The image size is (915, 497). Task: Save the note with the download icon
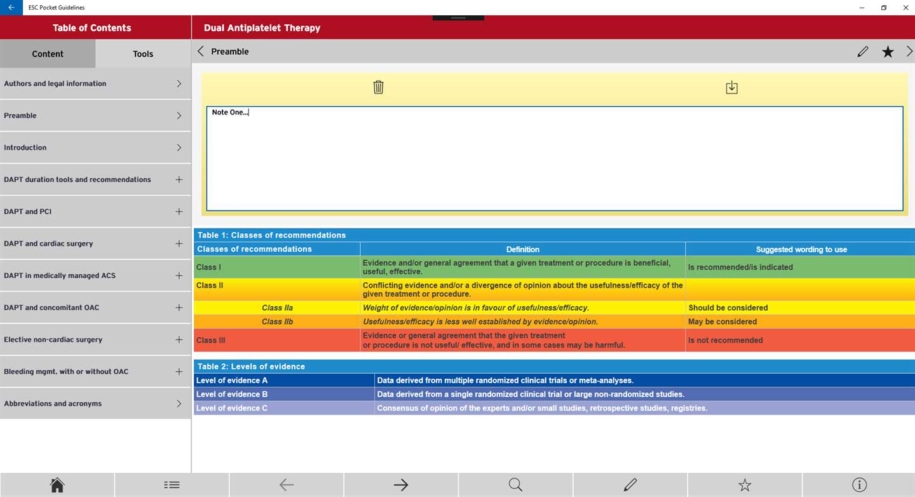pos(731,87)
